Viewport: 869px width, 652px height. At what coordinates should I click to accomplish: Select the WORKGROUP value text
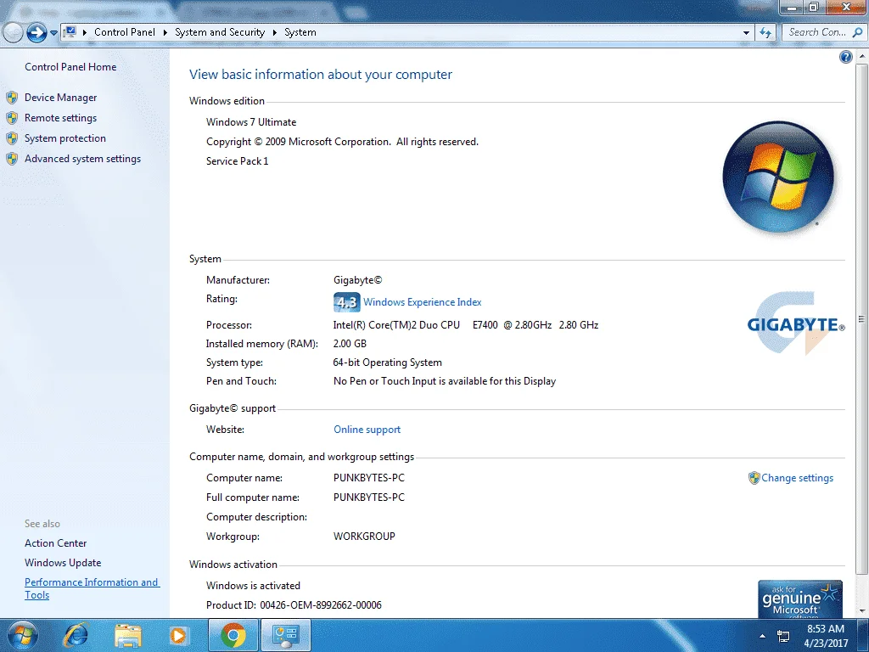click(x=364, y=537)
